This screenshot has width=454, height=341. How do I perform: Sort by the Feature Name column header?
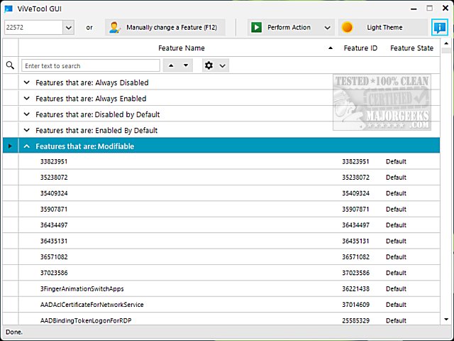click(181, 48)
